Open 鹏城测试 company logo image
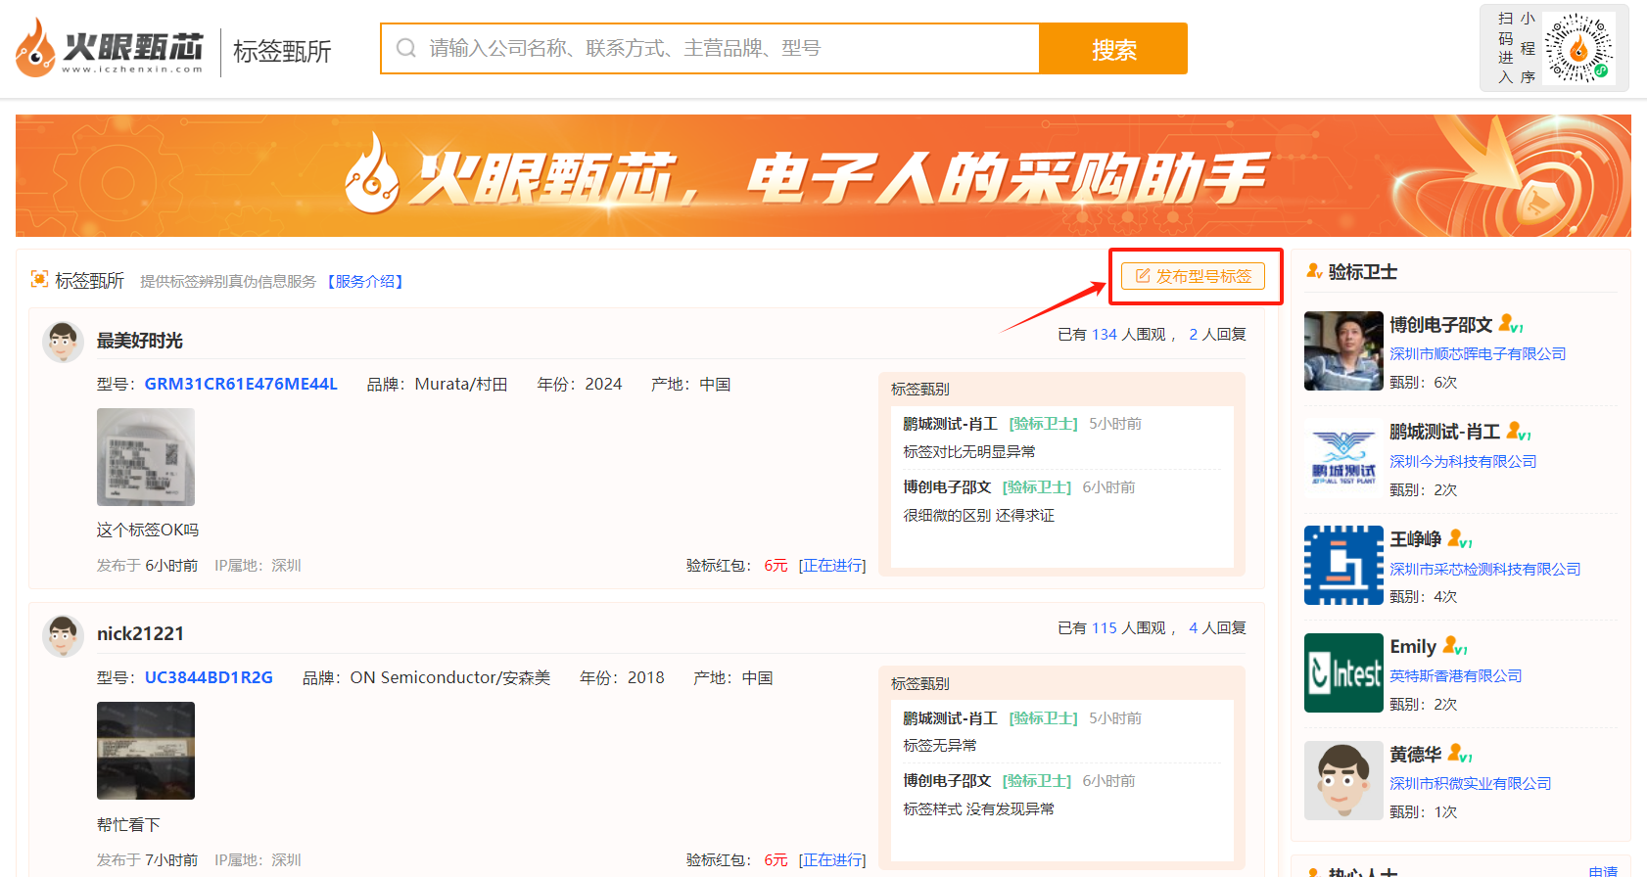The width and height of the screenshot is (1647, 877). (1343, 458)
